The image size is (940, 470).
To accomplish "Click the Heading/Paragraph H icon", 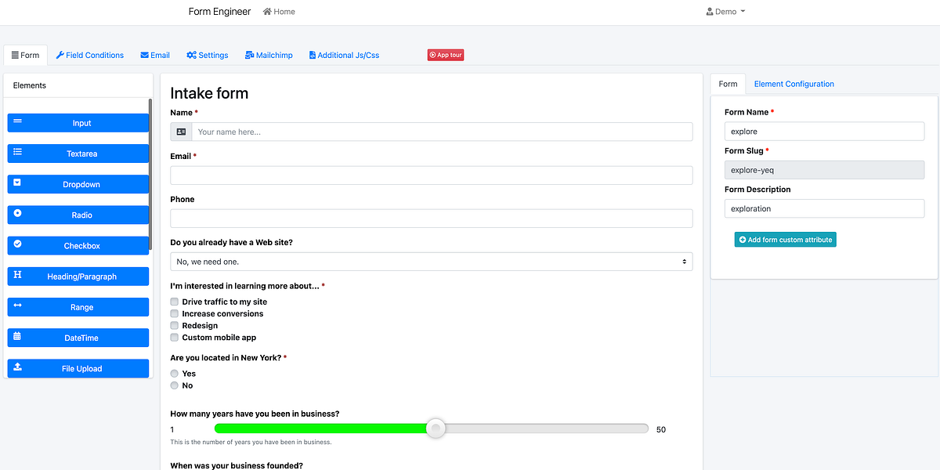I will point(17,275).
